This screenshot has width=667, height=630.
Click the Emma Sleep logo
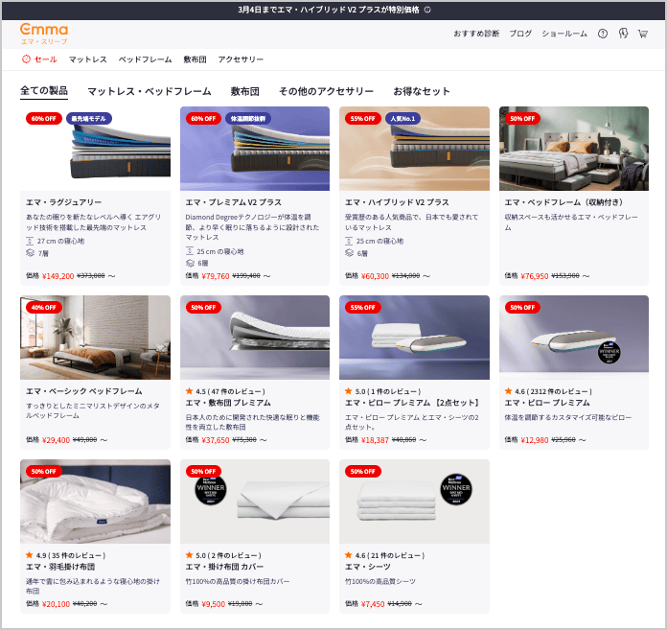[44, 34]
